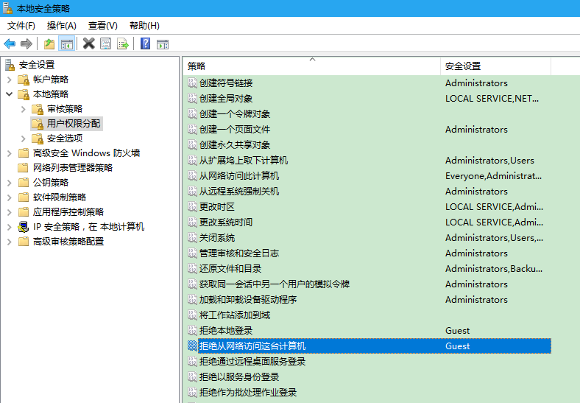Image resolution: width=580 pixels, height=403 pixels.
Task: Expand the 公钥策略 tree node
Action: [x=10, y=183]
